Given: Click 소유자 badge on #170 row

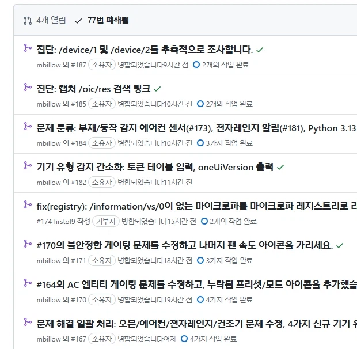Looking at the screenshot, I should (102, 299).
